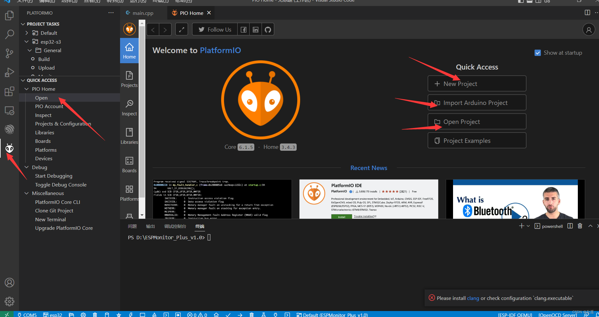Maximize terminal panel with the up chevron
This screenshot has width=599, height=317.
pos(590,226)
